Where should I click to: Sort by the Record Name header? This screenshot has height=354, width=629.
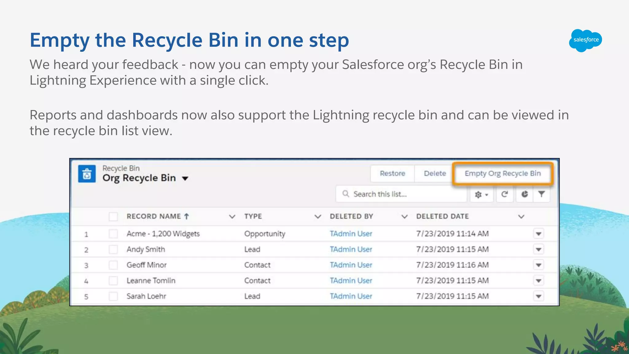[154, 216]
